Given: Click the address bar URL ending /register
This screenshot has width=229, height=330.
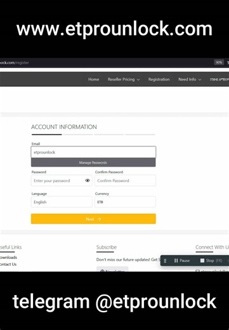Looking at the screenshot, I should tap(15, 63).
